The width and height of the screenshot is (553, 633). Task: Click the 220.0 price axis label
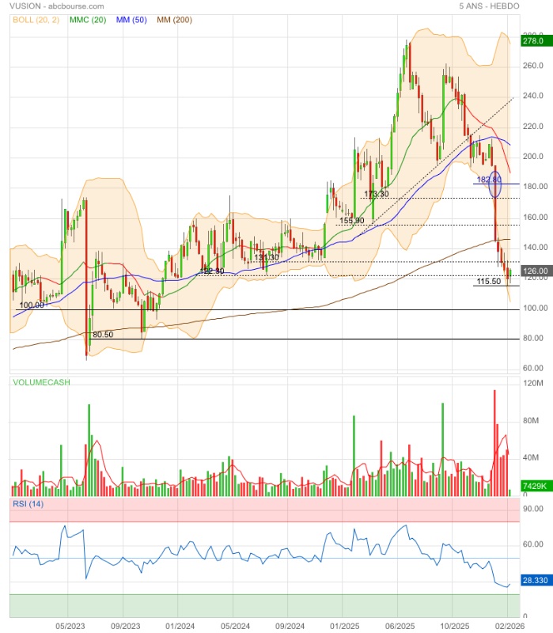(x=532, y=127)
